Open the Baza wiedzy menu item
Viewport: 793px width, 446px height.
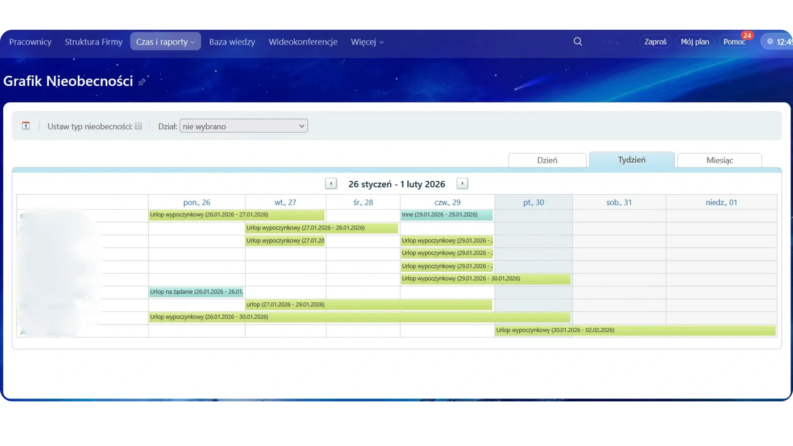(232, 42)
